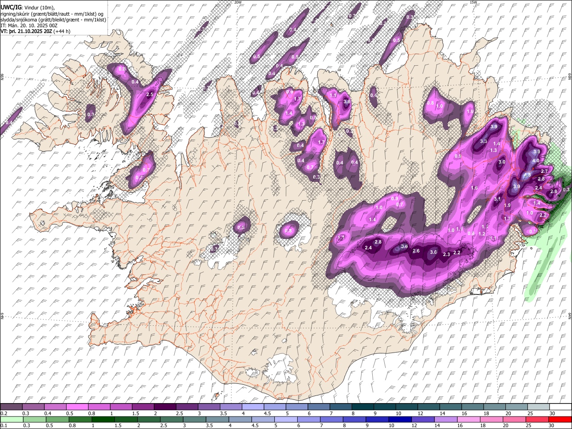572x429 pixels.
Task: Click the 'rigning/skúrir' description line
Action: [53, 13]
